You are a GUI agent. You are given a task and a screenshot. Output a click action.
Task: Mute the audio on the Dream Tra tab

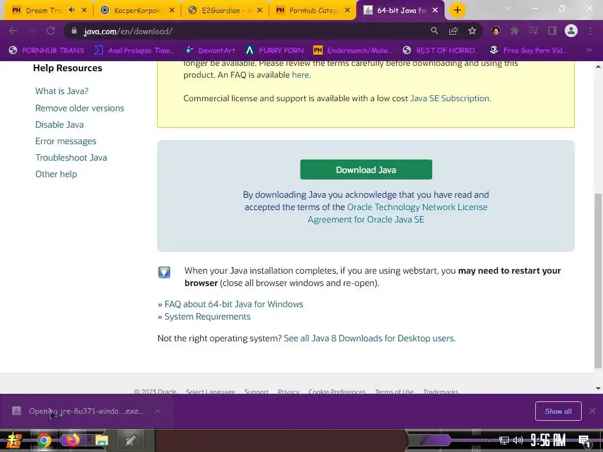click(x=71, y=10)
